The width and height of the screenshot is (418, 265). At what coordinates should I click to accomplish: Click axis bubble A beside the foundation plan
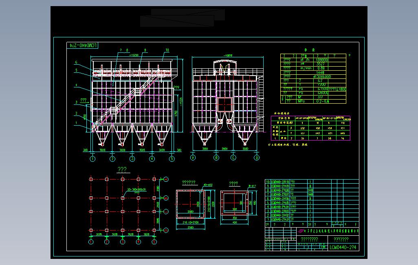[x=166, y=180]
